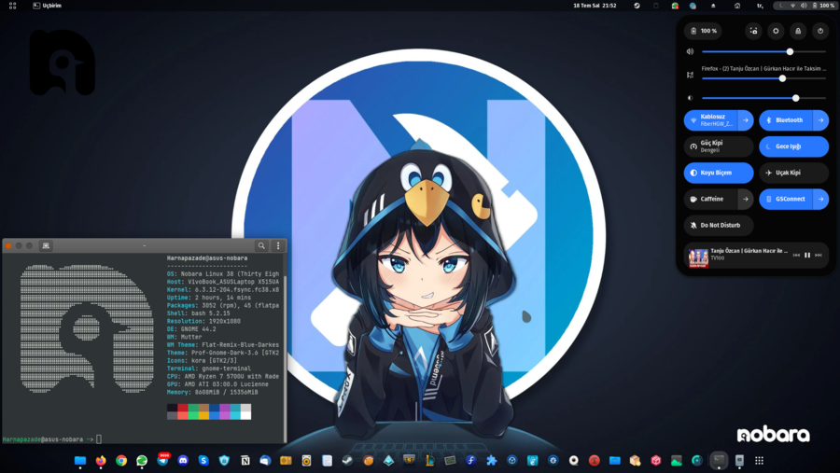Open the terminal hamburger menu
840x473 pixels.
click(x=278, y=245)
